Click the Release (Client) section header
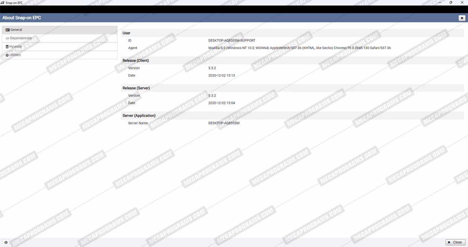468x247 pixels. pyautogui.click(x=293, y=60)
